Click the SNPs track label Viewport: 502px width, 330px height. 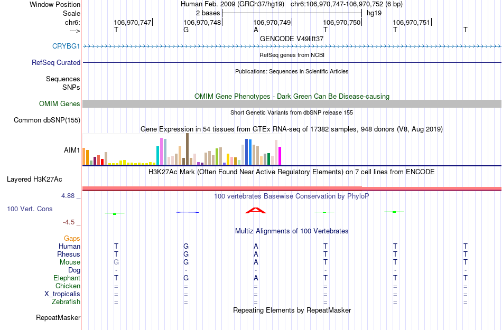tap(71, 87)
